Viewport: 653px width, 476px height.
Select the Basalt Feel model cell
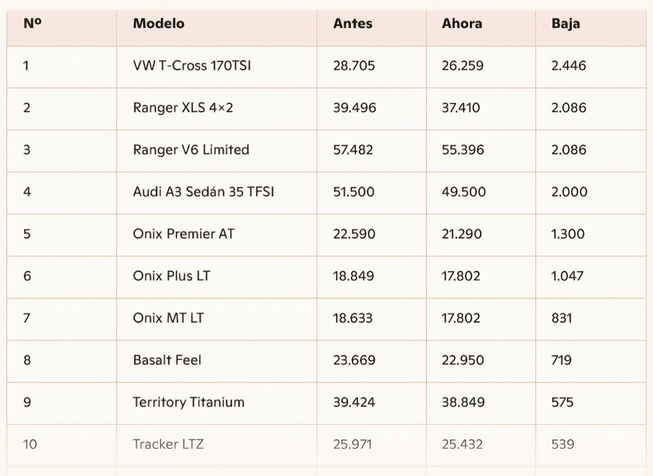pos(167,360)
